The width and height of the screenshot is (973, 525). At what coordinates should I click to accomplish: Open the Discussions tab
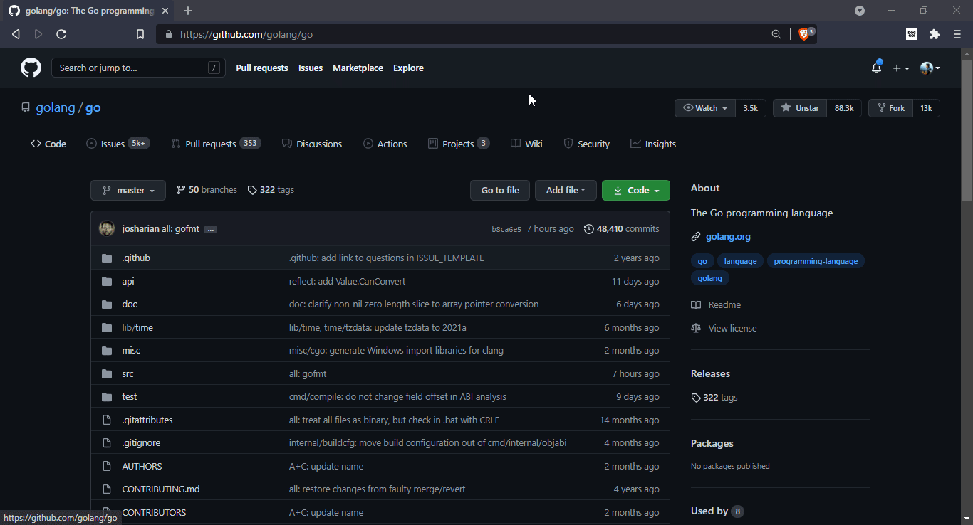tap(312, 144)
